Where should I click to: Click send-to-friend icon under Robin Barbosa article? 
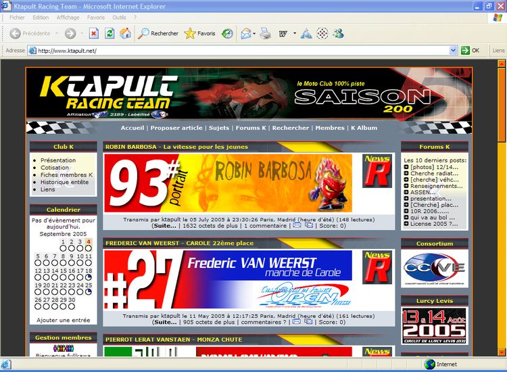(309, 225)
